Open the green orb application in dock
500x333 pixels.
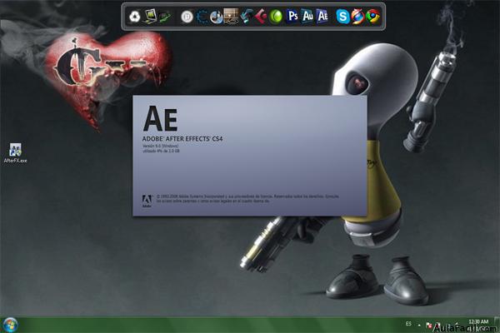[x=276, y=17]
